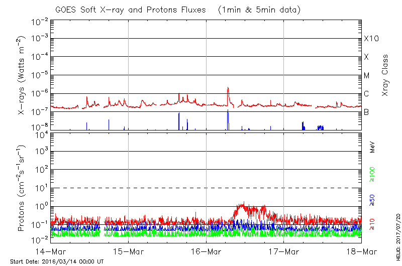Viewport: 402px width, 266px height.
Task: Click the Xray Class axis title
Action: click(385, 75)
